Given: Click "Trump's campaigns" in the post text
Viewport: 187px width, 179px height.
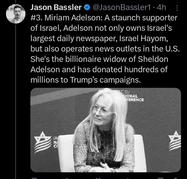Looking at the screenshot, I should click(105, 80).
